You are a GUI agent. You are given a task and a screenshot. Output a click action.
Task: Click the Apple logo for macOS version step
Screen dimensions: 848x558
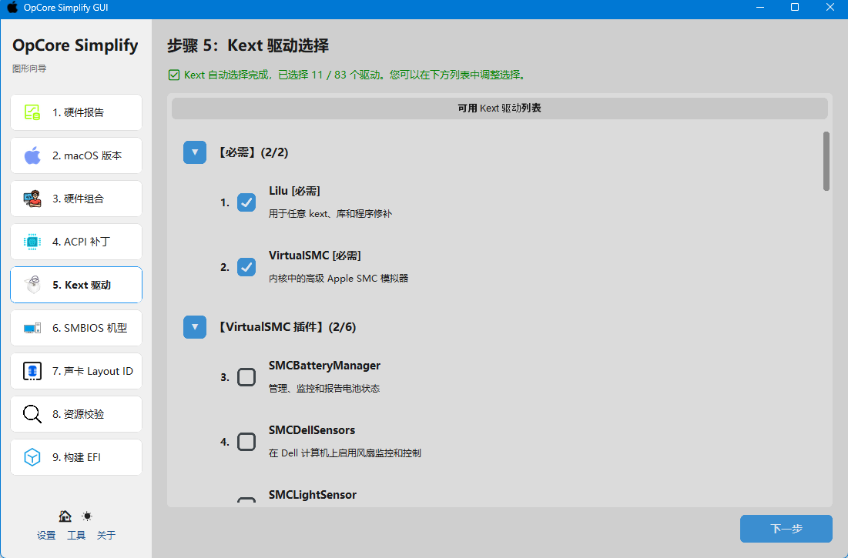32,155
